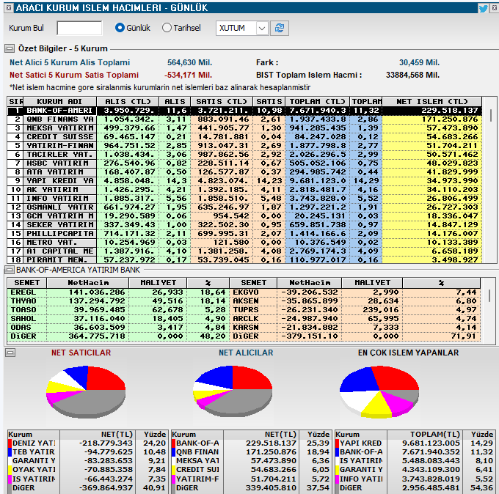The image size is (499, 494).
Task: Click blue swatch beside QNB FINAN
Action: pyautogui.click(x=173, y=452)
